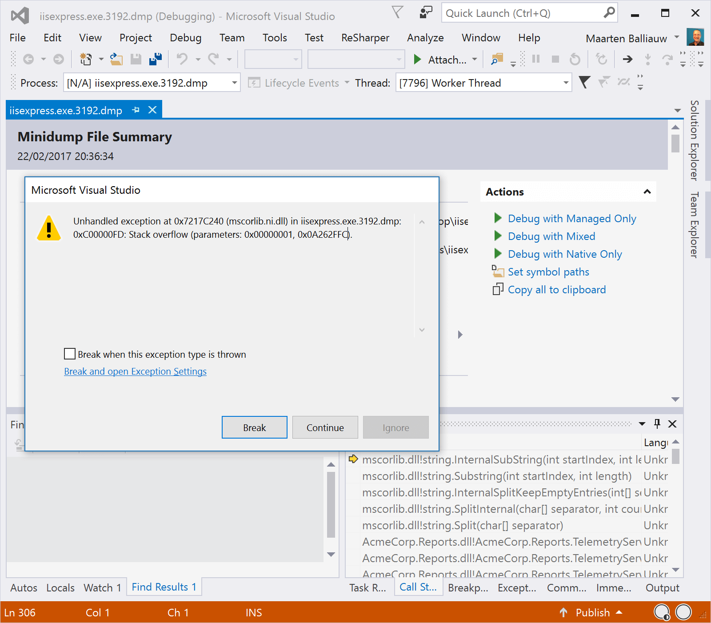The width and height of the screenshot is (711, 623).
Task: Click the Stop Debugging square icon
Action: point(555,59)
